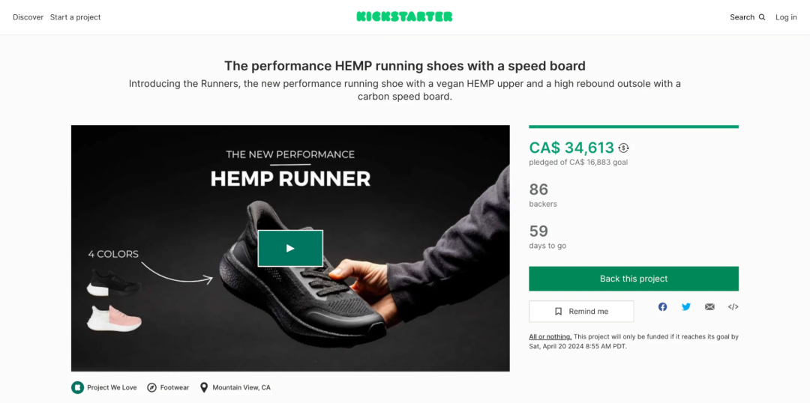
Task: Go to Kickstarter home via logo
Action: tap(404, 16)
